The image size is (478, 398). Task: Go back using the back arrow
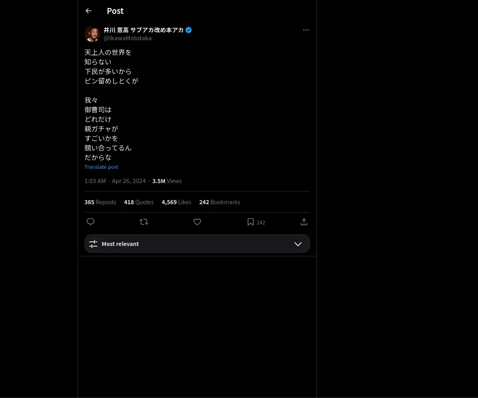pyautogui.click(x=88, y=11)
